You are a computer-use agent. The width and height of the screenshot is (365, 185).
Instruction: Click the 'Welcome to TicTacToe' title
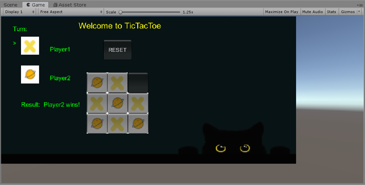point(120,26)
